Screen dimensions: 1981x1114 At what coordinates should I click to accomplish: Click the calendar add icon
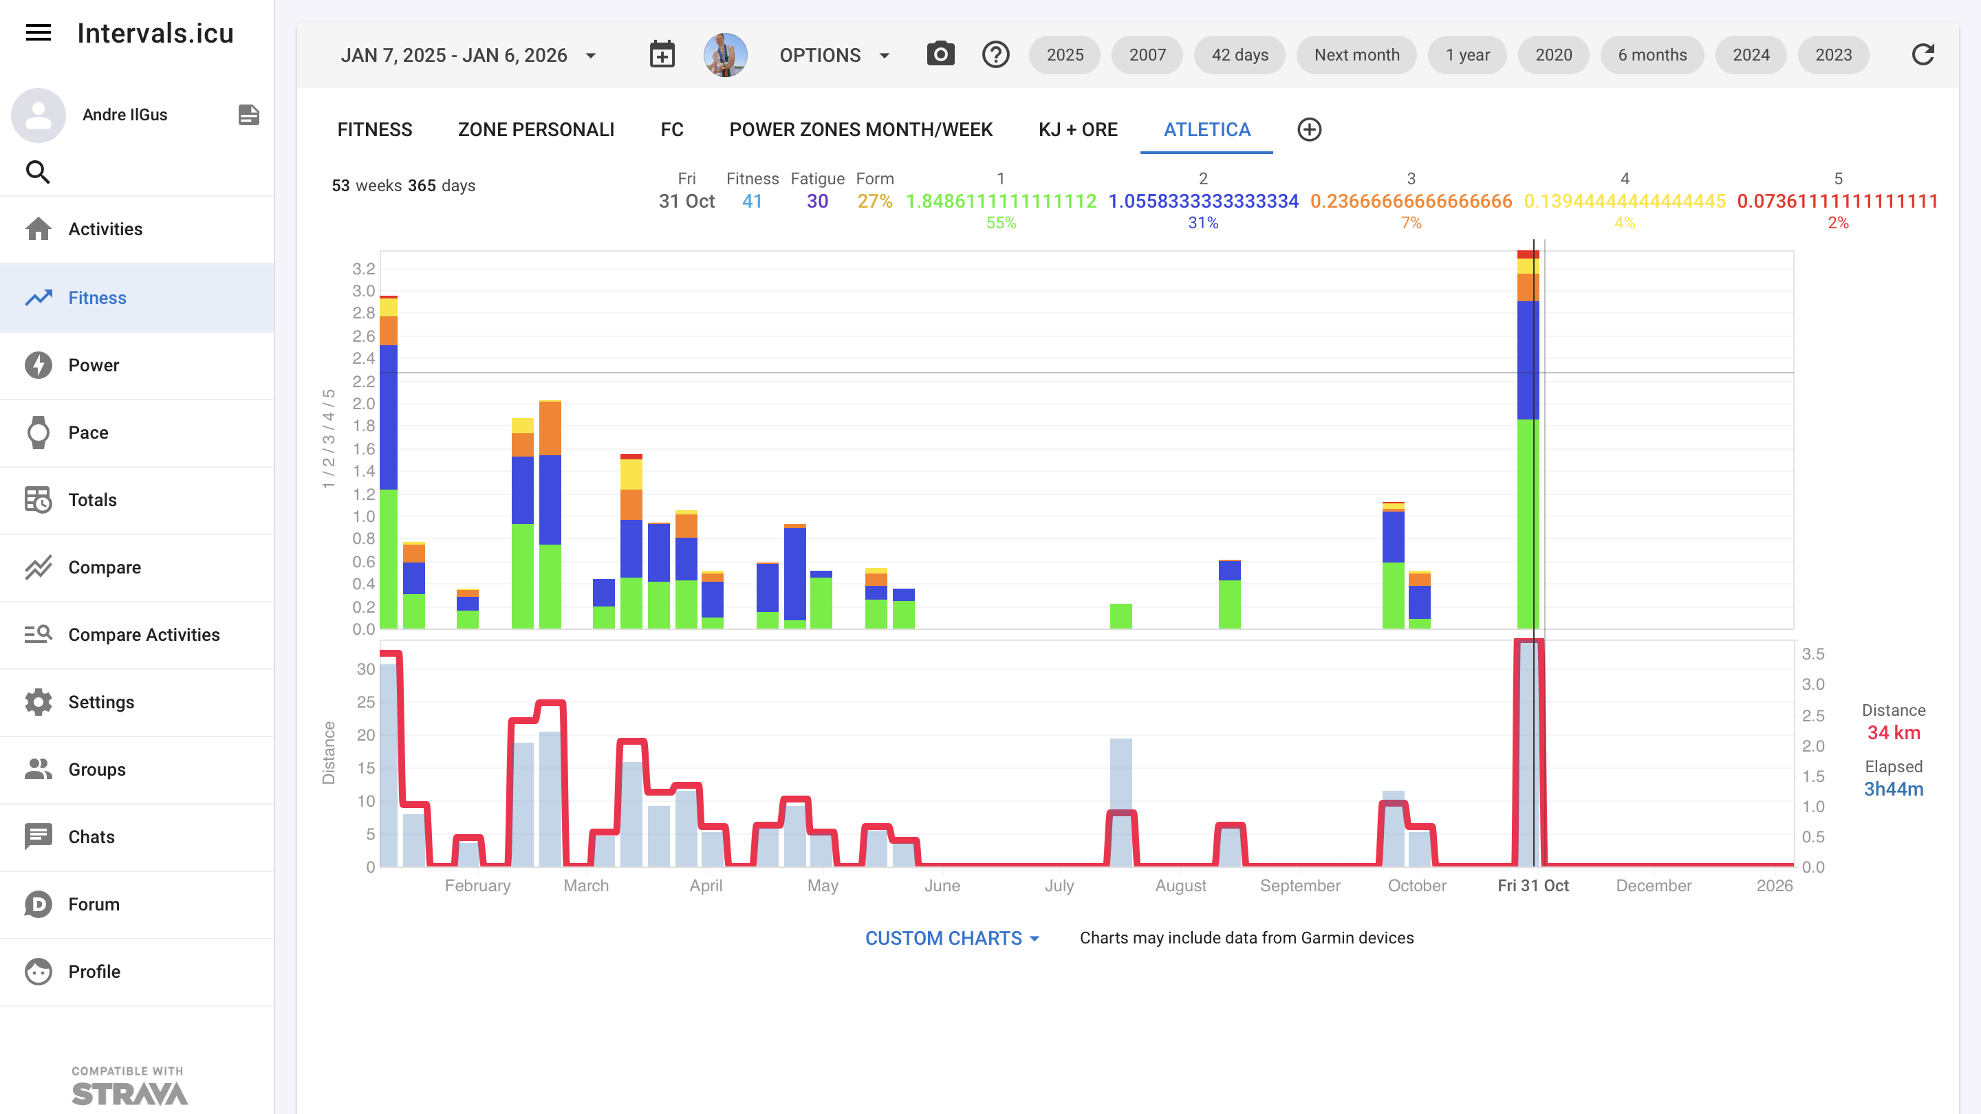[661, 54]
